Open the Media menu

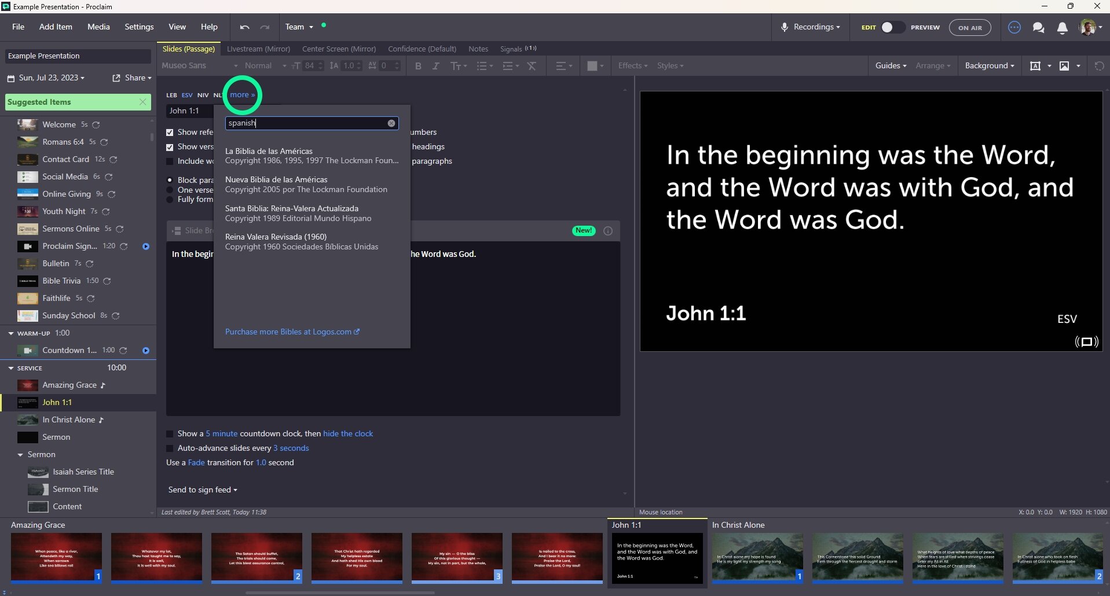tap(98, 27)
